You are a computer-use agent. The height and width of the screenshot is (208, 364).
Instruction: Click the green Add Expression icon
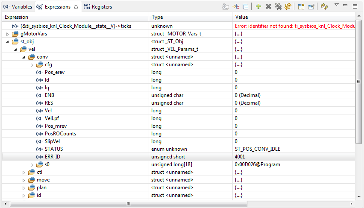(258, 6)
